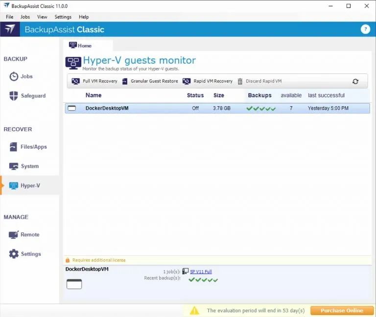
Task: Click Yesterday 5:00 PM cell
Action: [x=328, y=108]
